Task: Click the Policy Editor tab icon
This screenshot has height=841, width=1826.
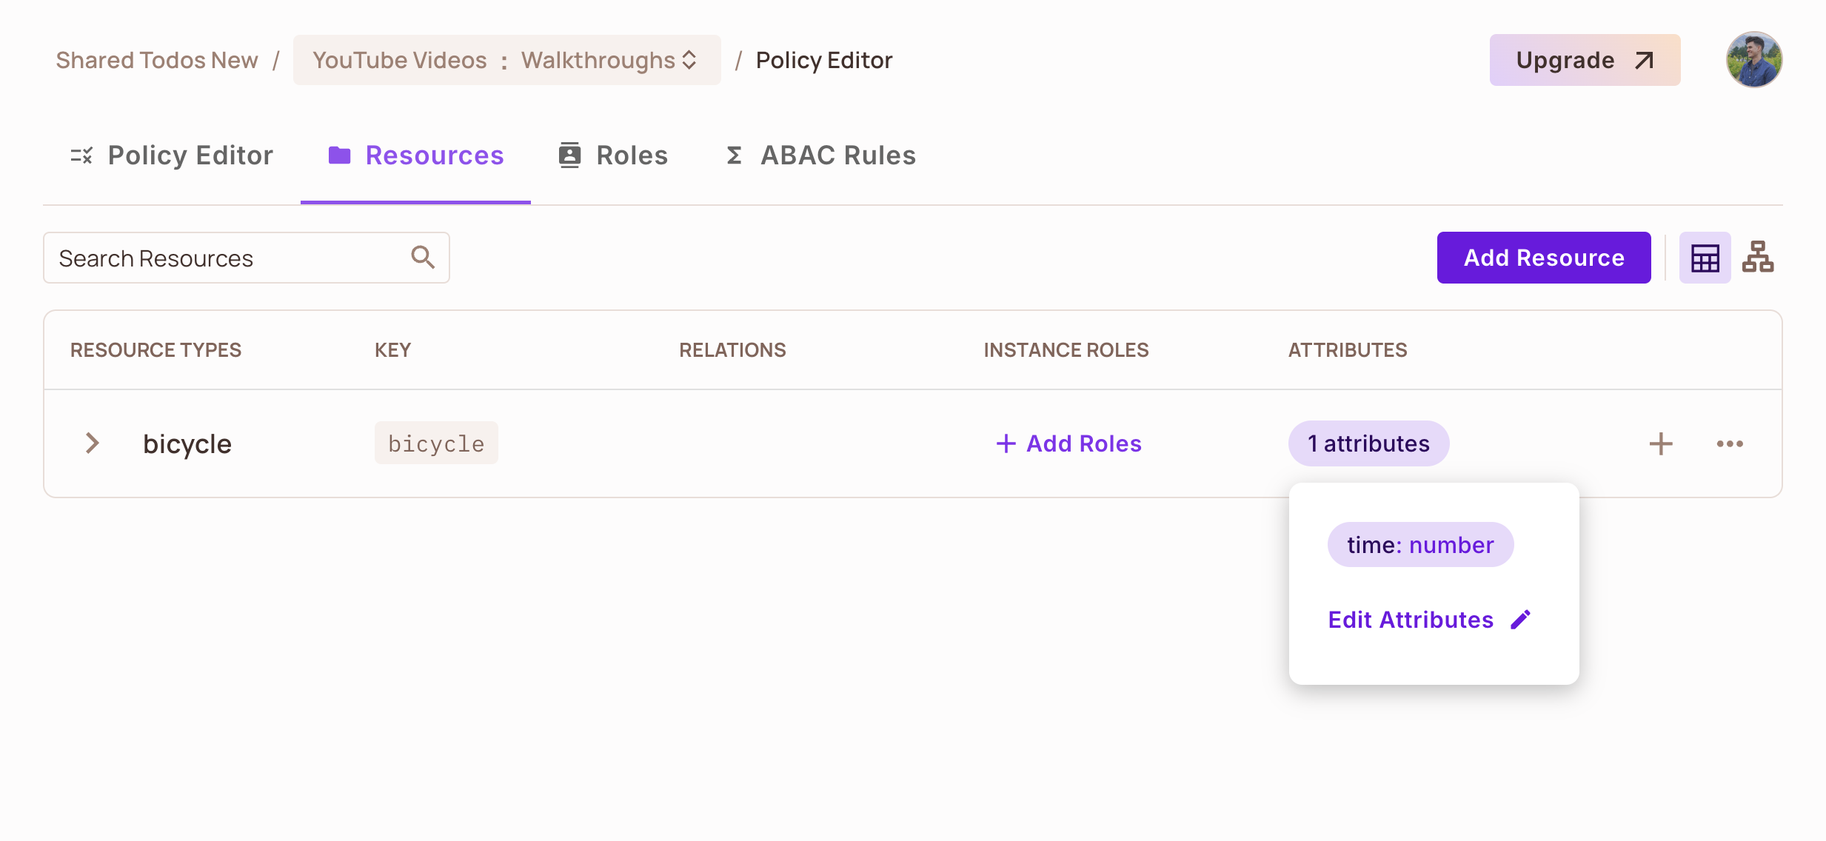Action: [x=81, y=155]
